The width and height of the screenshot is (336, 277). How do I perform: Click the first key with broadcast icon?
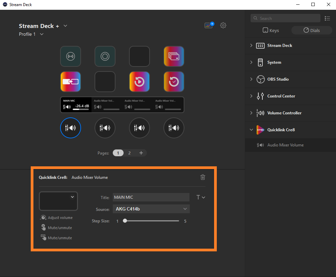coord(71,56)
